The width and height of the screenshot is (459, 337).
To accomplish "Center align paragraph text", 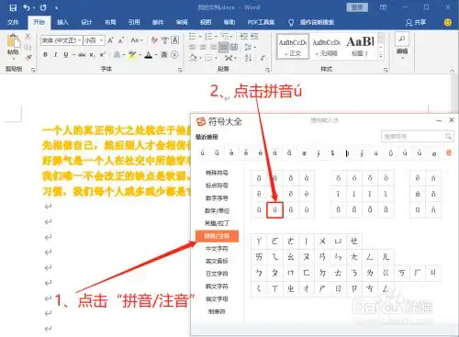I will (203, 47).
